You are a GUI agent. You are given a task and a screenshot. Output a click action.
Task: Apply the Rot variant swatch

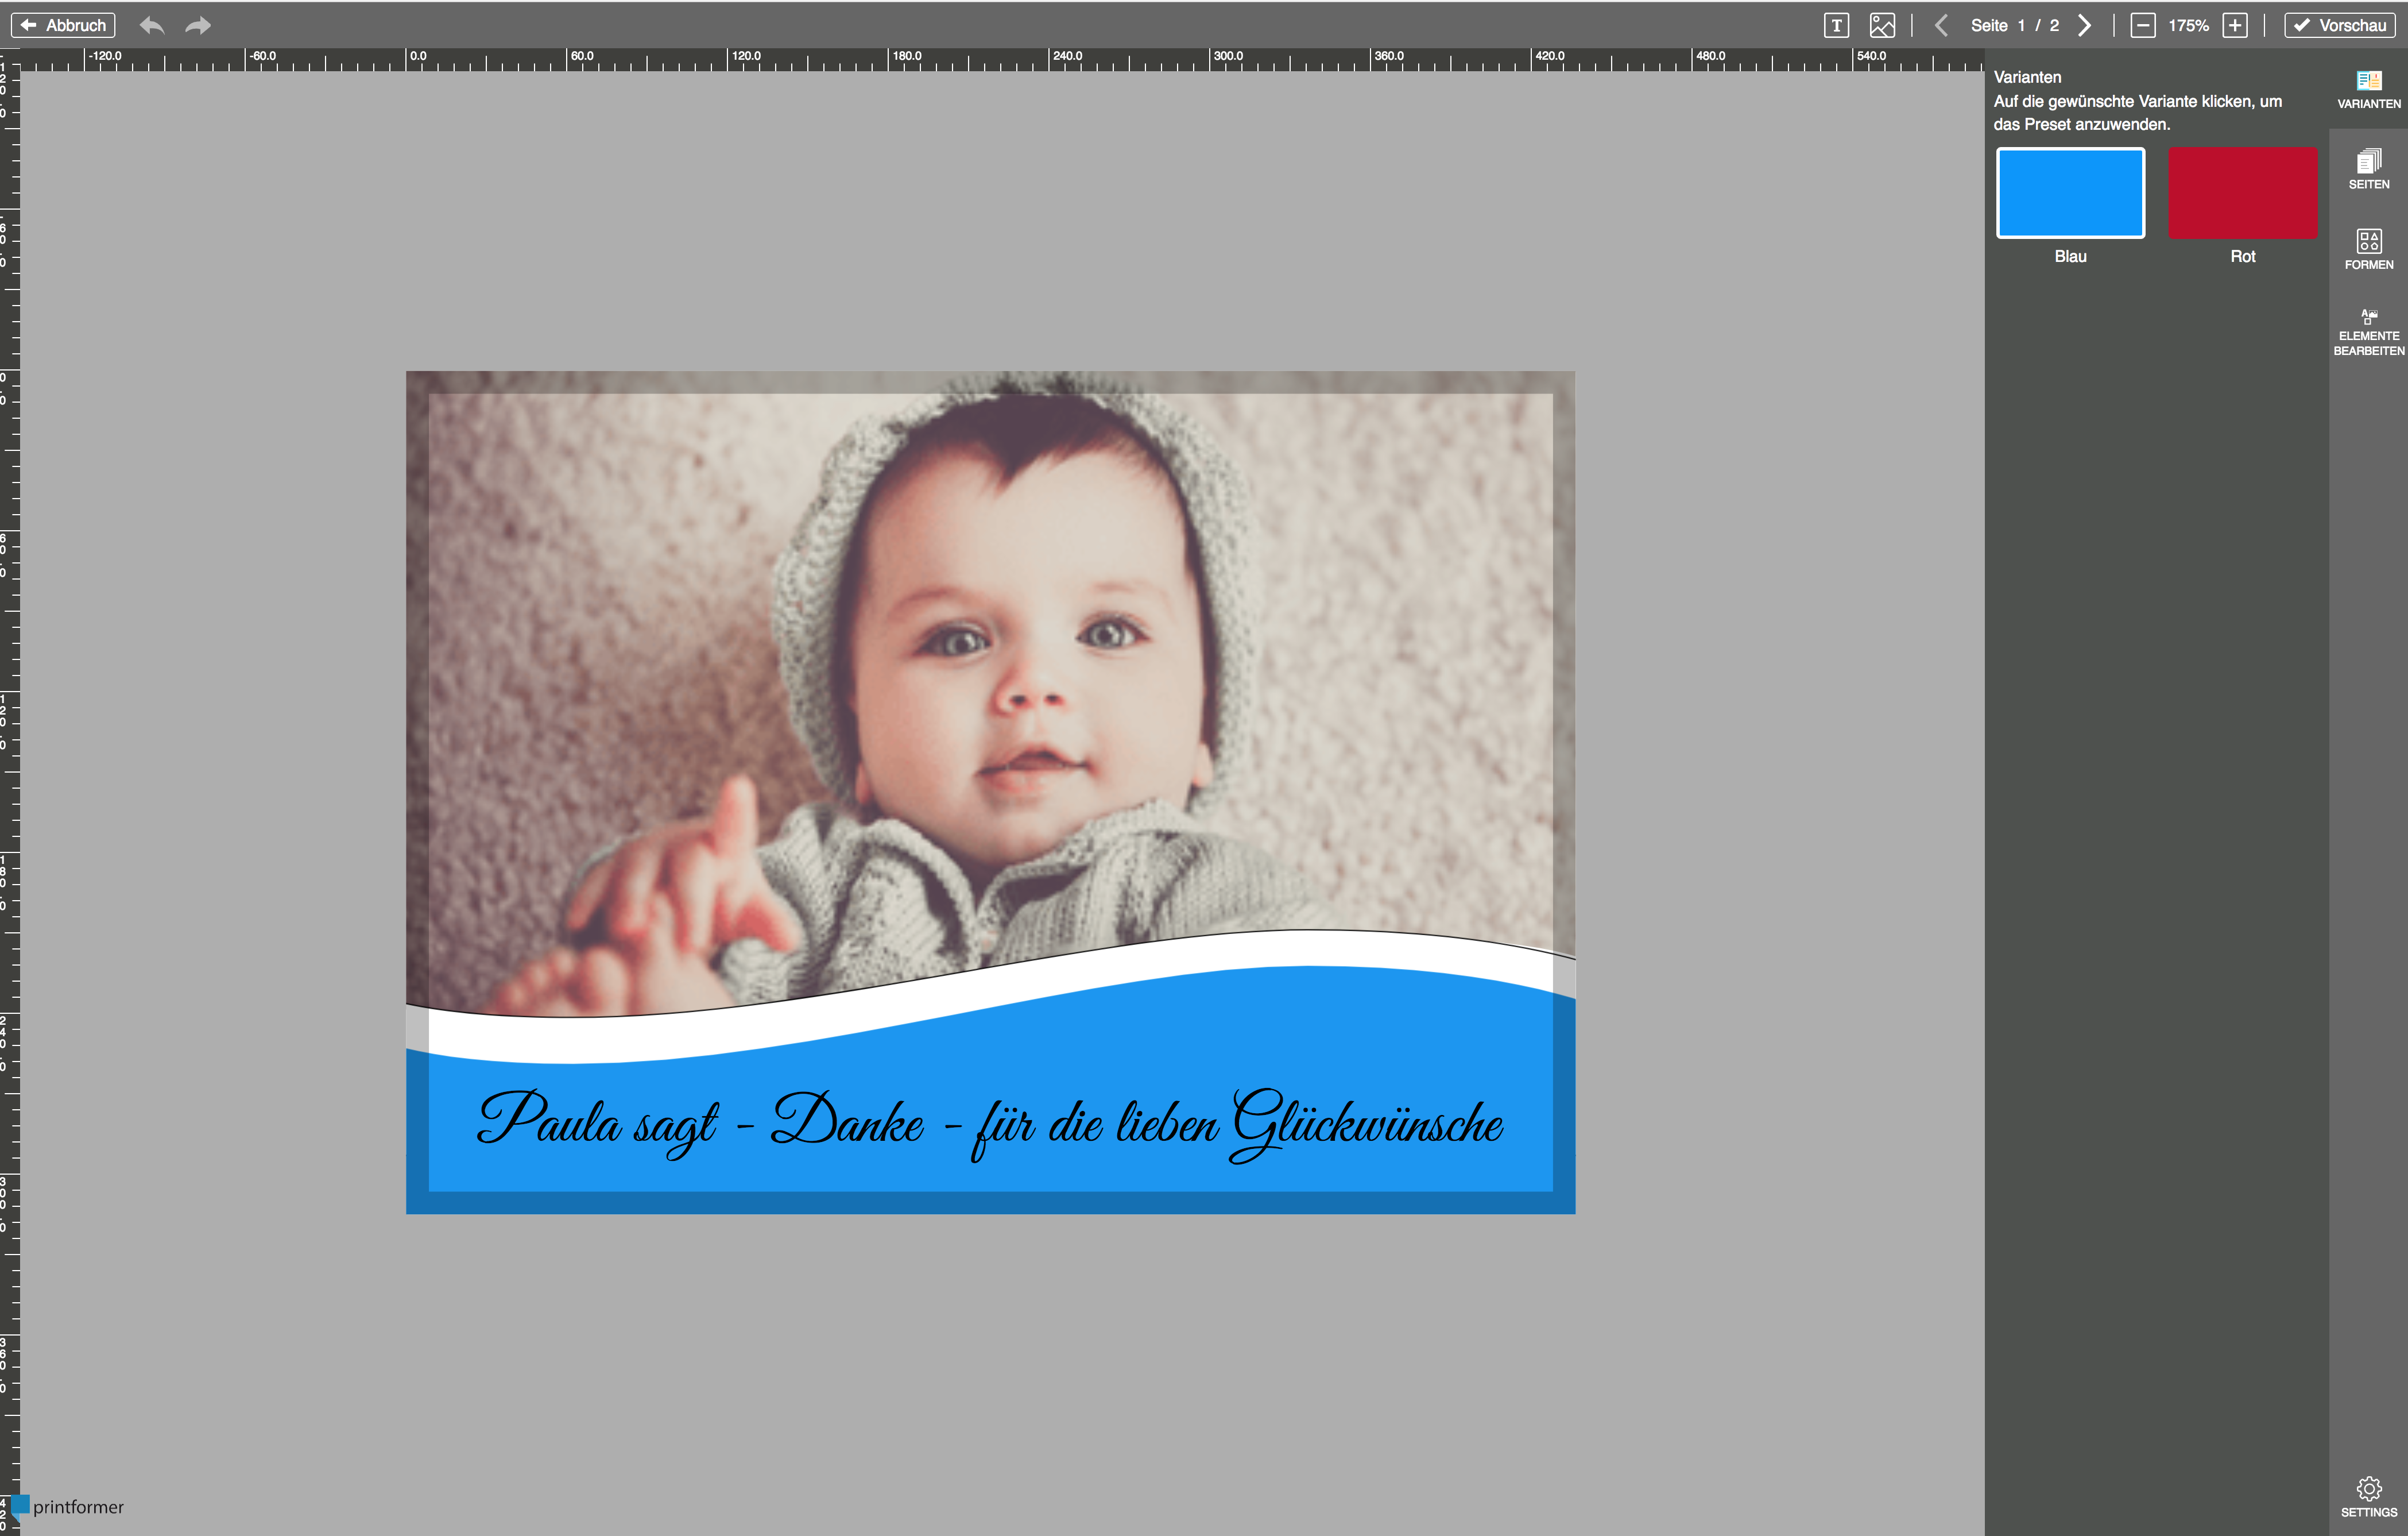point(2242,193)
